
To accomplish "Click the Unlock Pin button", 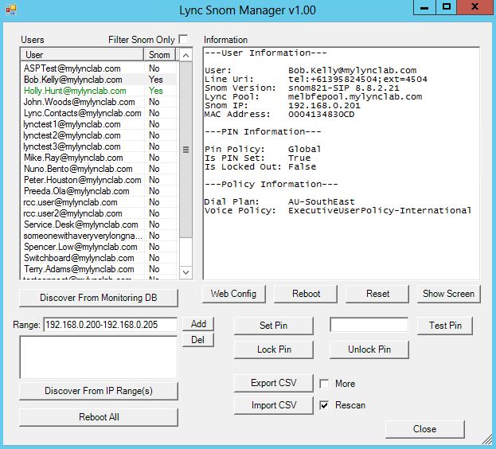I will coord(369,349).
